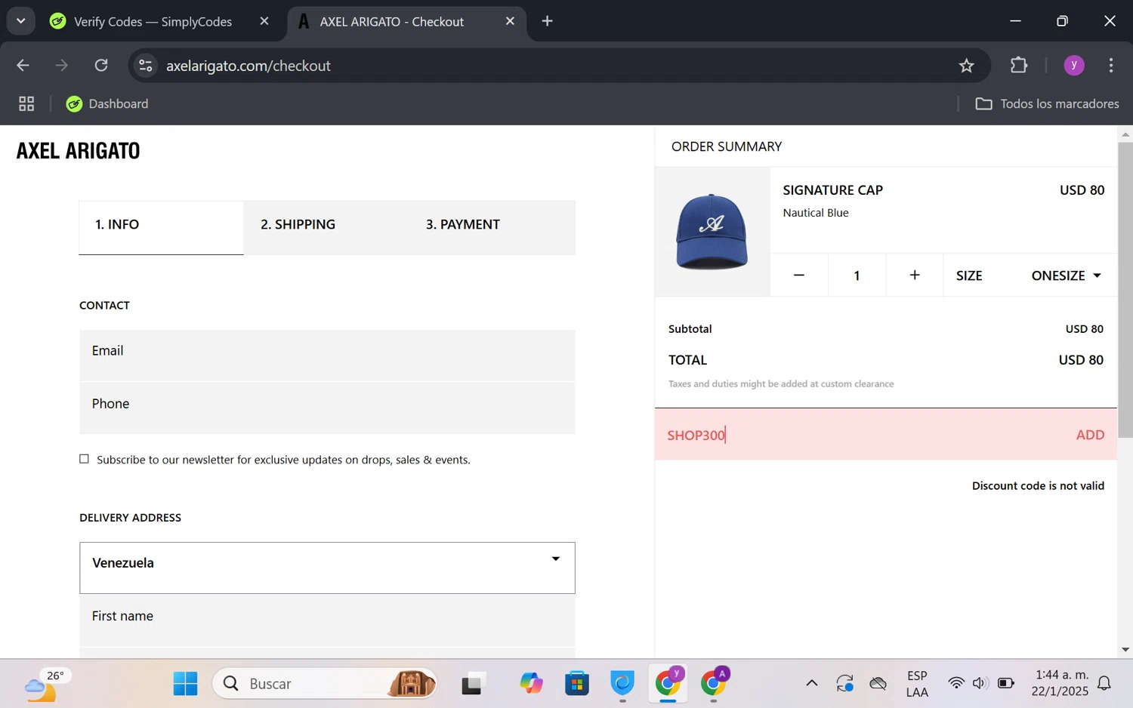Image resolution: width=1133 pixels, height=708 pixels.
Task: Click the taskbar Buscar search box
Action: pyautogui.click(x=326, y=684)
